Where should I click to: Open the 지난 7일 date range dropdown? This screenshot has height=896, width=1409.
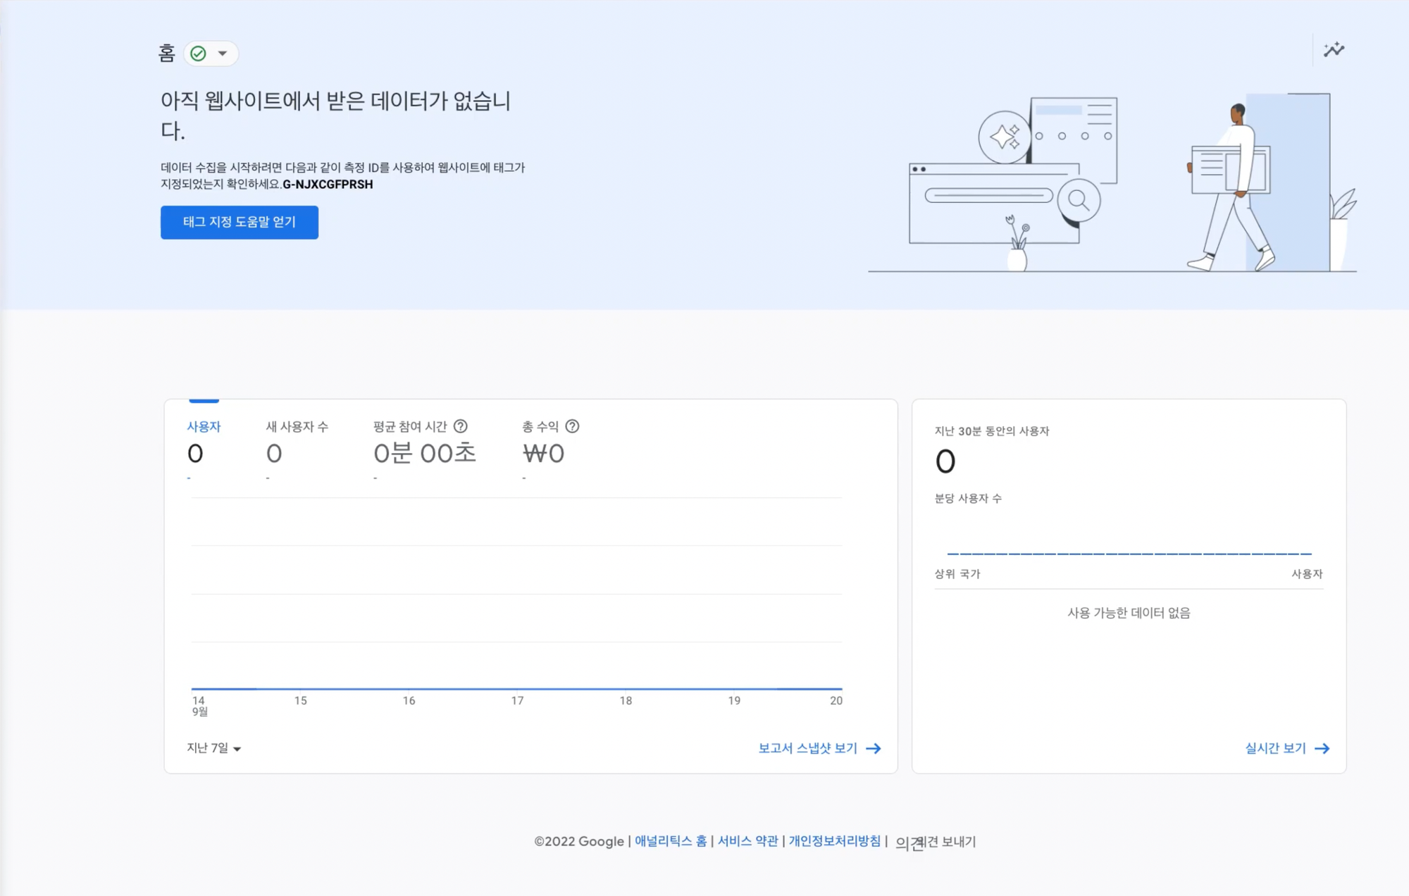[214, 748]
